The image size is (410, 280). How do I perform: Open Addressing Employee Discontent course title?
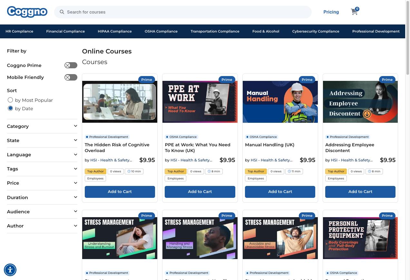coord(350,148)
